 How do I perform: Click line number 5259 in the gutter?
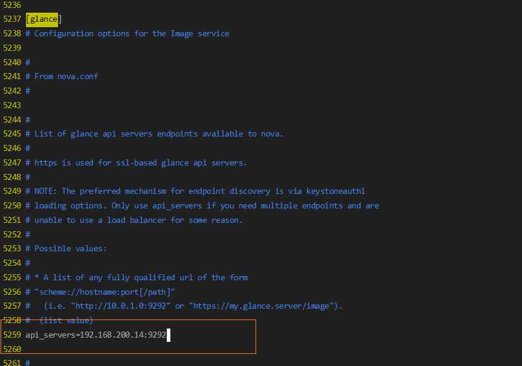tap(12, 335)
